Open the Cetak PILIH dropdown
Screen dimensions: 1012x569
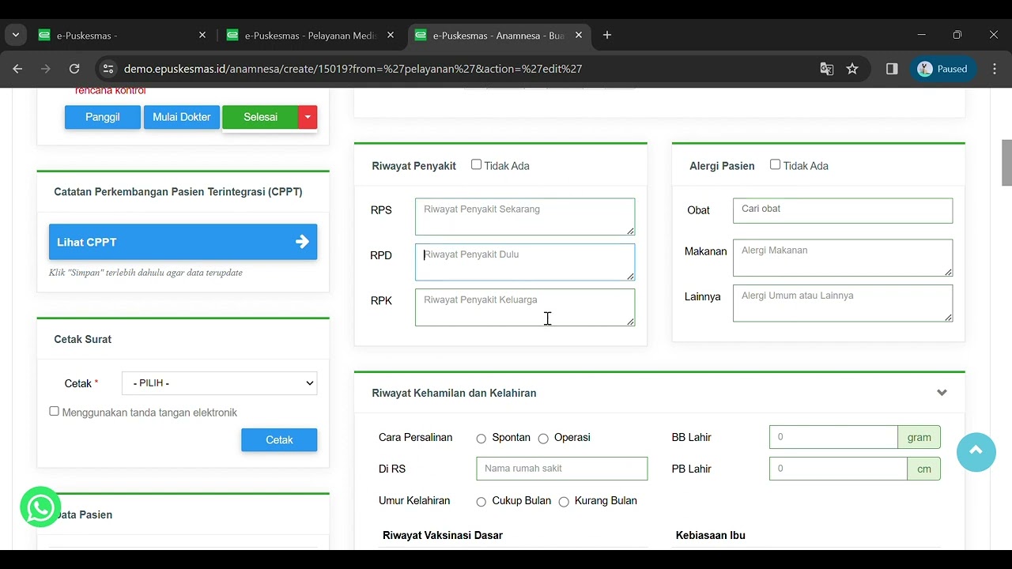219,383
